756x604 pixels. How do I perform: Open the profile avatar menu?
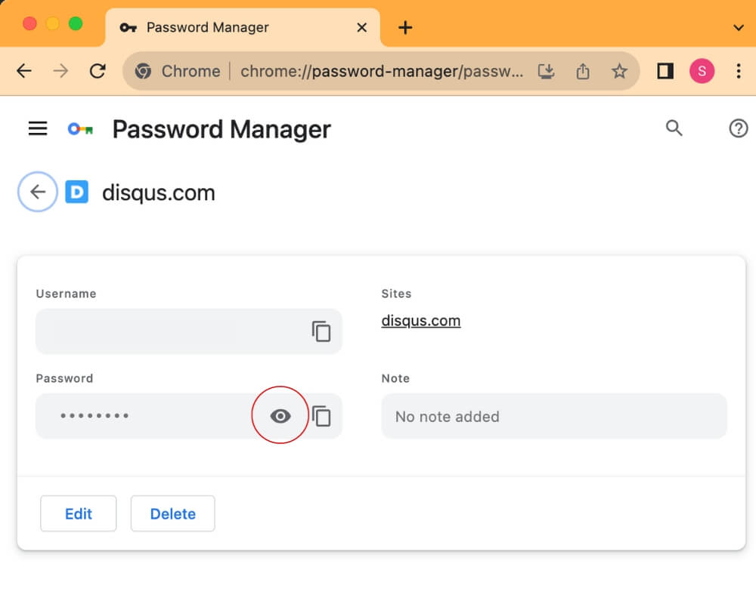[x=702, y=70]
